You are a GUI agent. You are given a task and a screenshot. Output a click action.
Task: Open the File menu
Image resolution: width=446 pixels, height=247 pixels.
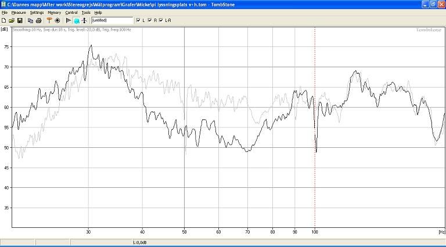[x=5, y=12]
